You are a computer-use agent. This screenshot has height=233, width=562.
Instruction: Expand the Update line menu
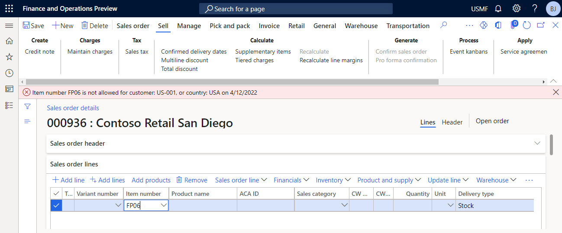coord(448,180)
